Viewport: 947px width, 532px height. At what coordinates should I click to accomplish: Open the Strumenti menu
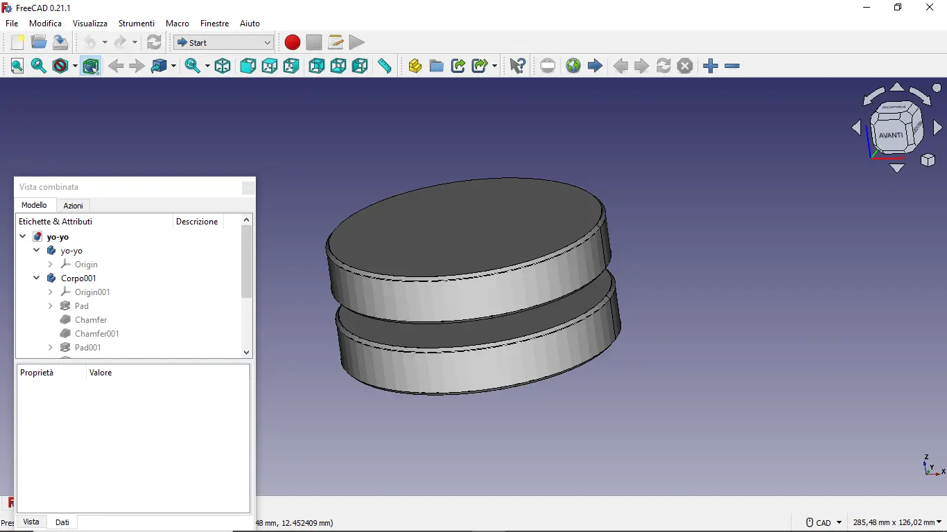(x=136, y=24)
